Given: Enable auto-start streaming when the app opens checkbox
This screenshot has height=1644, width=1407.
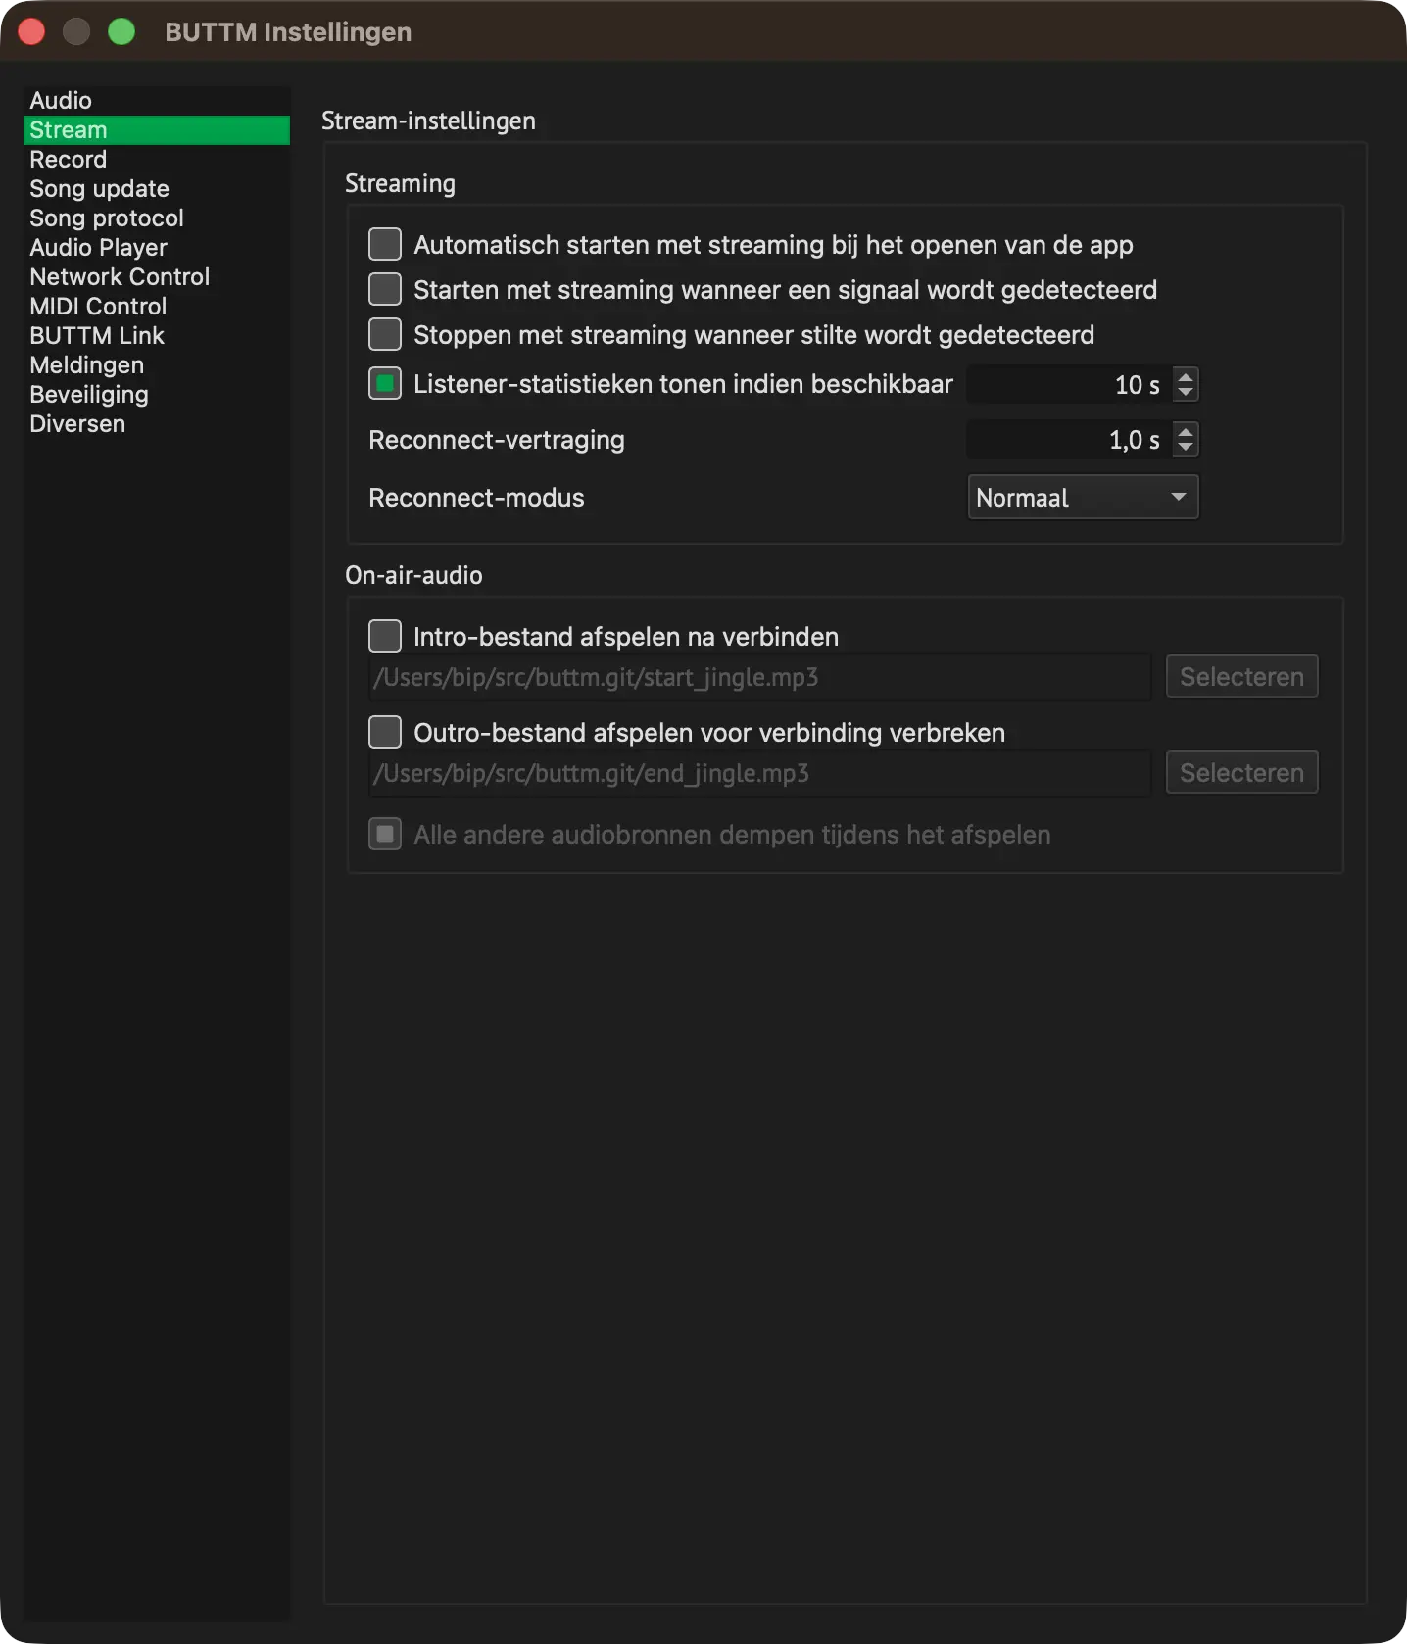Looking at the screenshot, I should pos(385,244).
